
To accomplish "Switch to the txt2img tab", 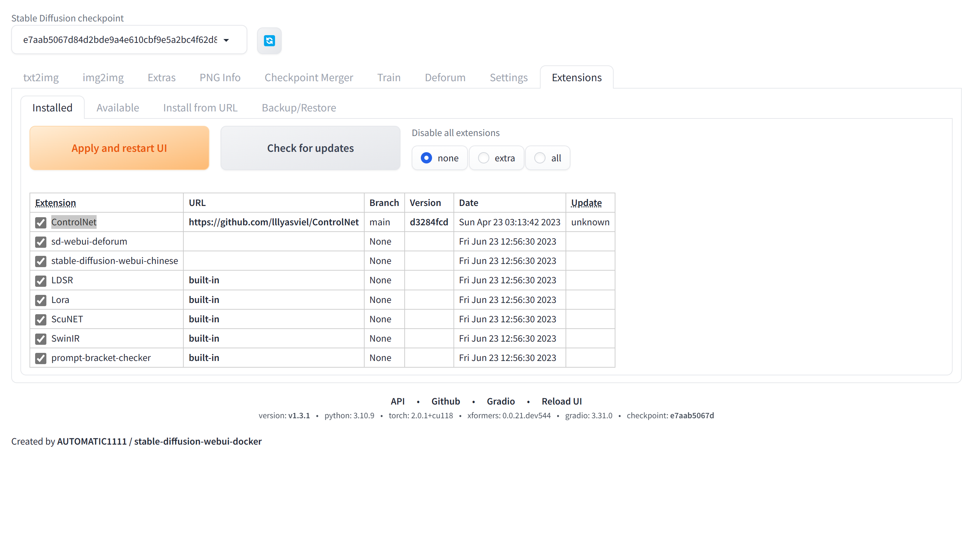I will [41, 77].
